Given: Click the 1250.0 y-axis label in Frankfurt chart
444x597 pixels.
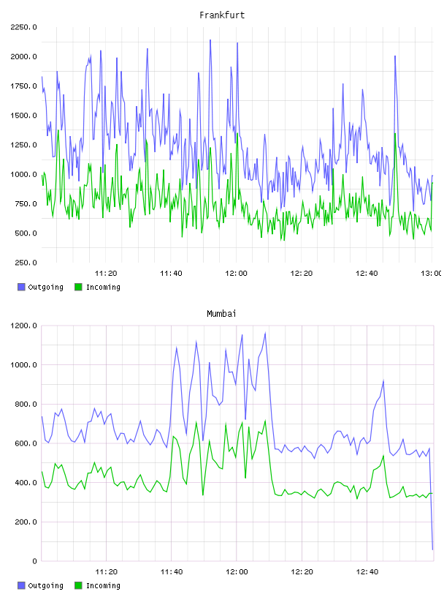Looking at the screenshot, I should coord(23,145).
